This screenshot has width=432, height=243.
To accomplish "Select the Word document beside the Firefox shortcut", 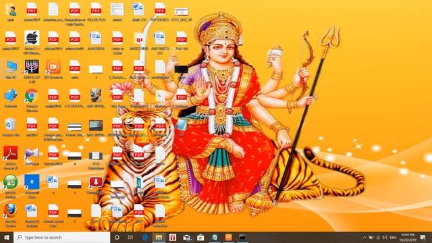I will (32, 211).
